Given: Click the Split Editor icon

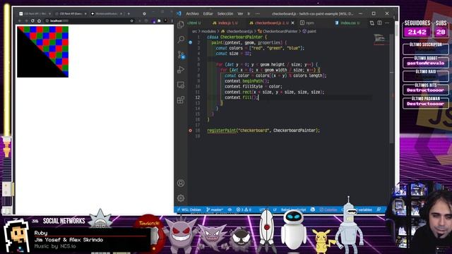Looking at the screenshot, I should pos(380,23).
